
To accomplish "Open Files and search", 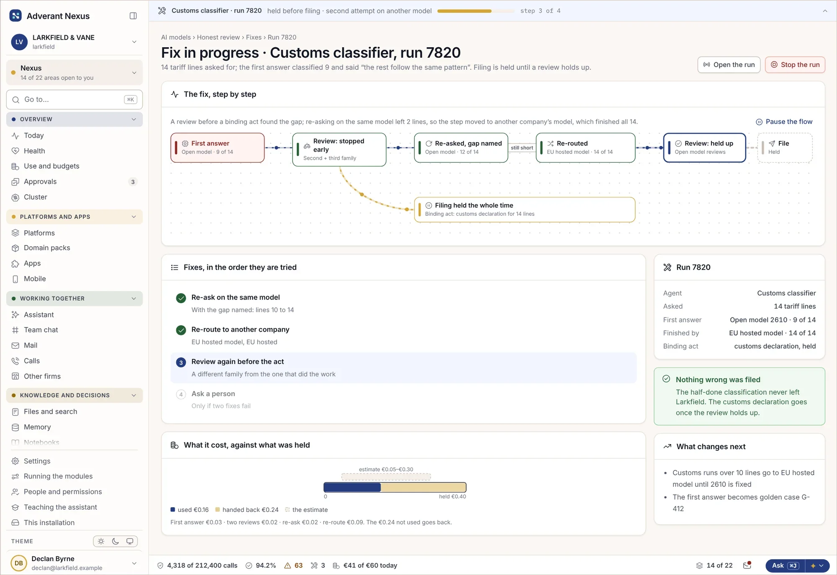I will point(74,412).
